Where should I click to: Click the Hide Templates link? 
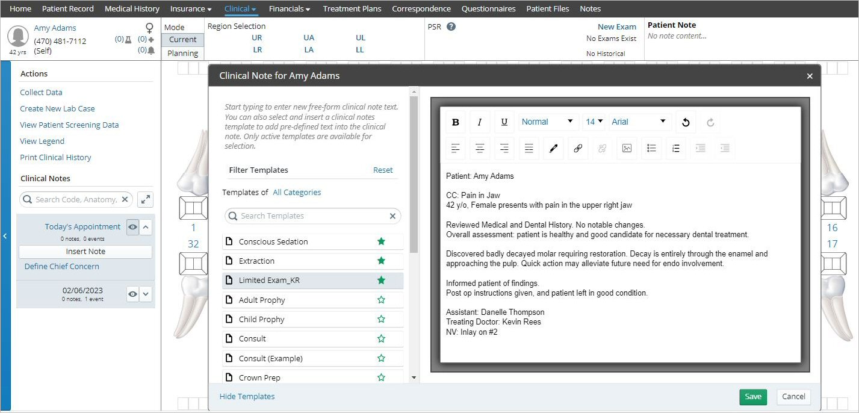pyautogui.click(x=247, y=397)
